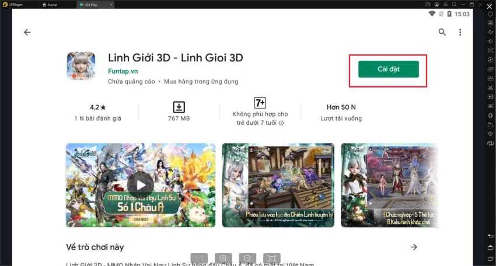This screenshot has width=496, height=266.
Task: Click Wi-Fi status icon
Action: coord(432,14)
